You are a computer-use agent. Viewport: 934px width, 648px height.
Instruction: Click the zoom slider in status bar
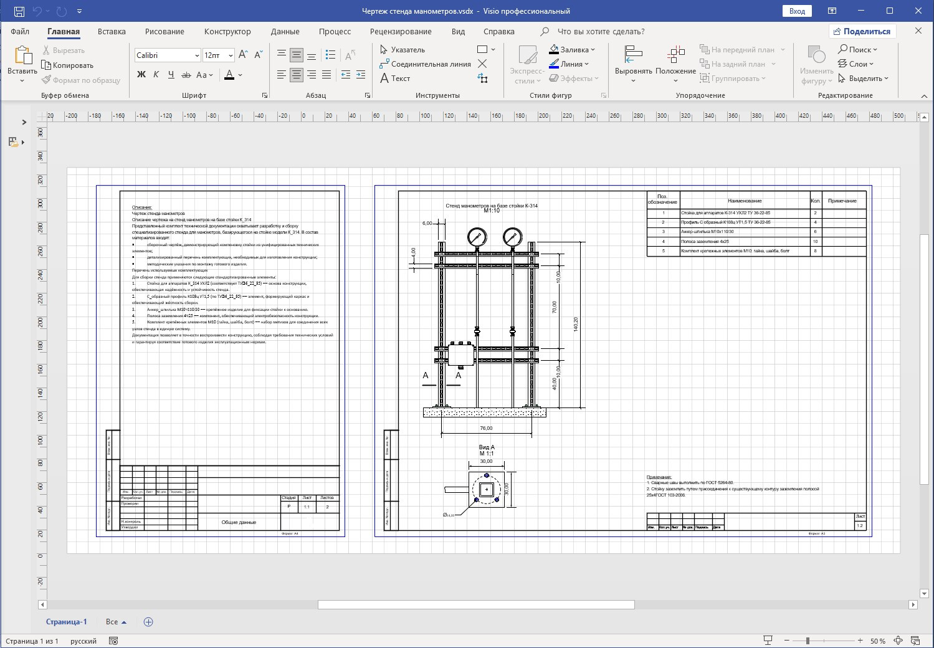[808, 641]
